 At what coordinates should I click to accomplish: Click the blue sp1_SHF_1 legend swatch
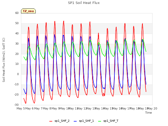75,121
